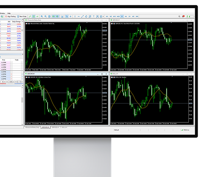Switch to ENS.c,H1 chart tab
The height and width of the screenshot is (177, 217).
[x=64, y=128]
